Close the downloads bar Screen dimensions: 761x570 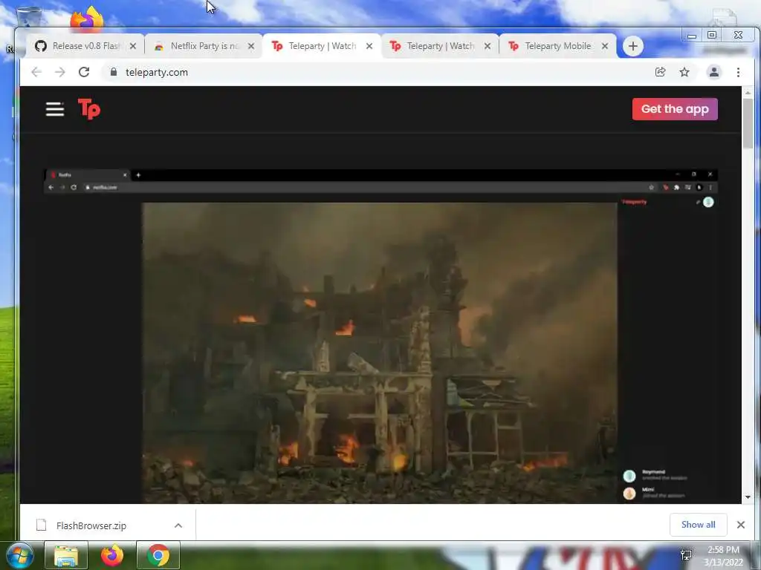point(741,525)
